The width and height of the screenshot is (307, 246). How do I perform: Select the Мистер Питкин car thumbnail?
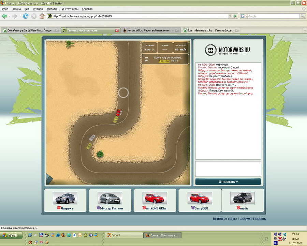[110, 198]
